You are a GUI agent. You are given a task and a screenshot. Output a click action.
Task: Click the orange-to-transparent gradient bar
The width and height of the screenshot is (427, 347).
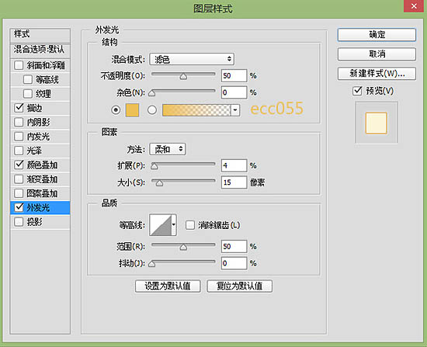pos(196,110)
